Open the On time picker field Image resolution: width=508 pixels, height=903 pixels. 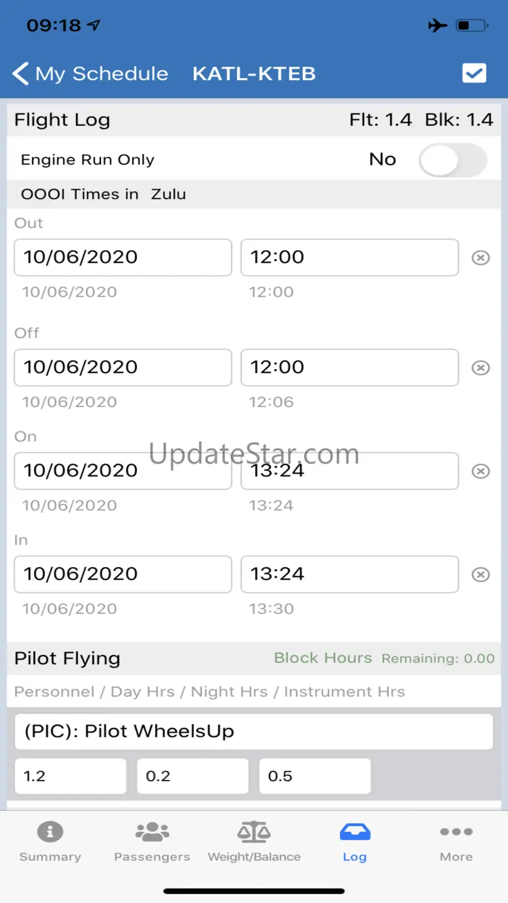[349, 471]
